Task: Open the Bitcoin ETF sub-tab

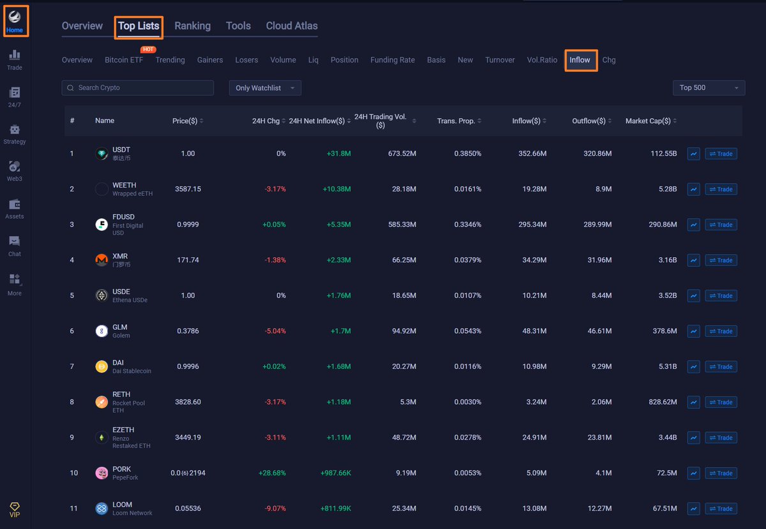Action: coord(124,60)
